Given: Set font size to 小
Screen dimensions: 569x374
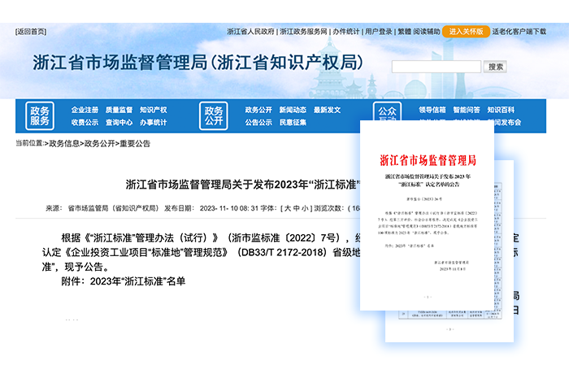Looking at the screenshot, I should (305, 208).
